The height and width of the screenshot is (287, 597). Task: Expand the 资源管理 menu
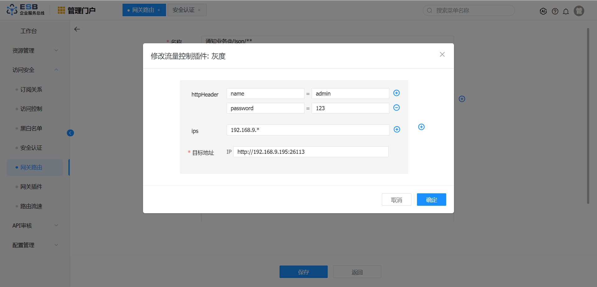pyautogui.click(x=35, y=50)
